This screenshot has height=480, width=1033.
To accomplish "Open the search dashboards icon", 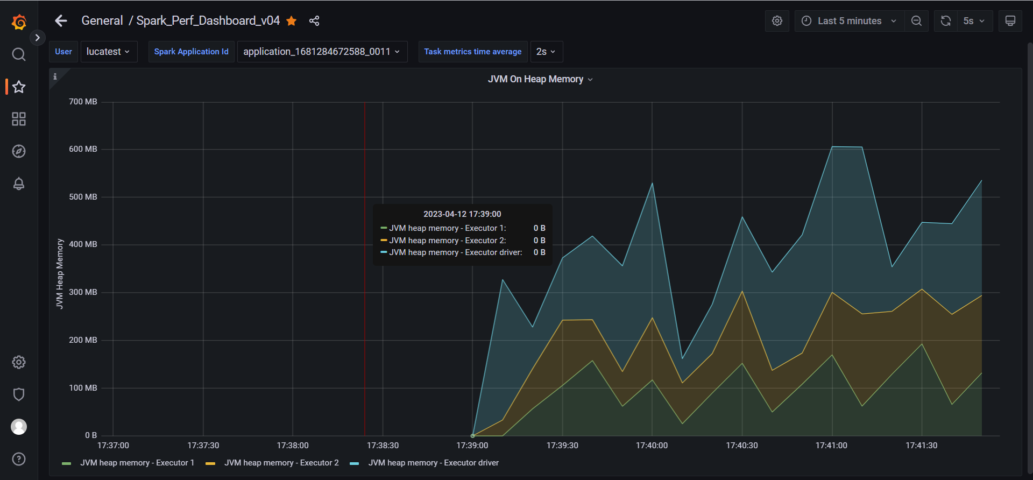I will coord(19,54).
